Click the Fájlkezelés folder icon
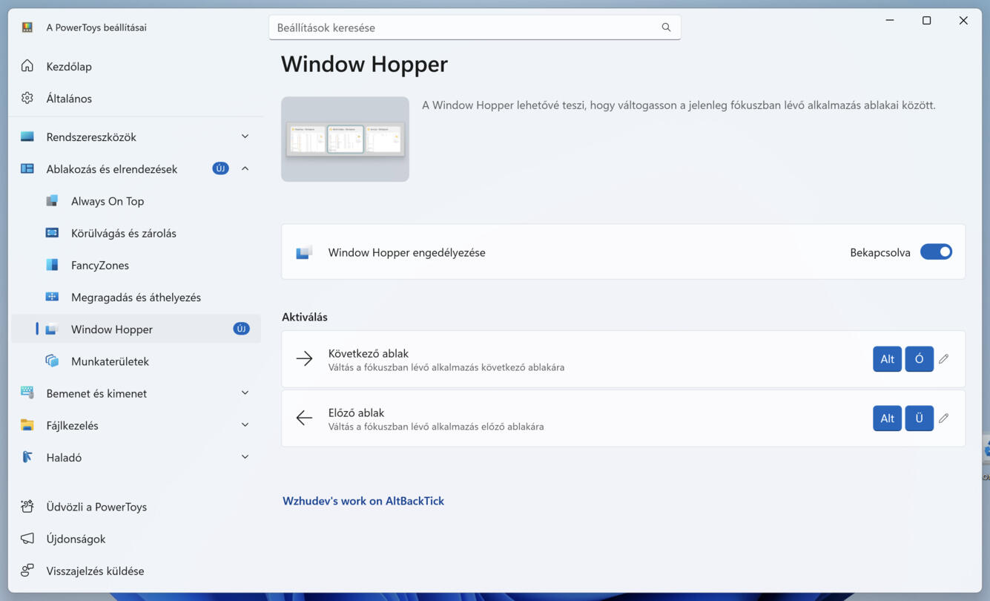This screenshot has width=990, height=601. [27, 425]
